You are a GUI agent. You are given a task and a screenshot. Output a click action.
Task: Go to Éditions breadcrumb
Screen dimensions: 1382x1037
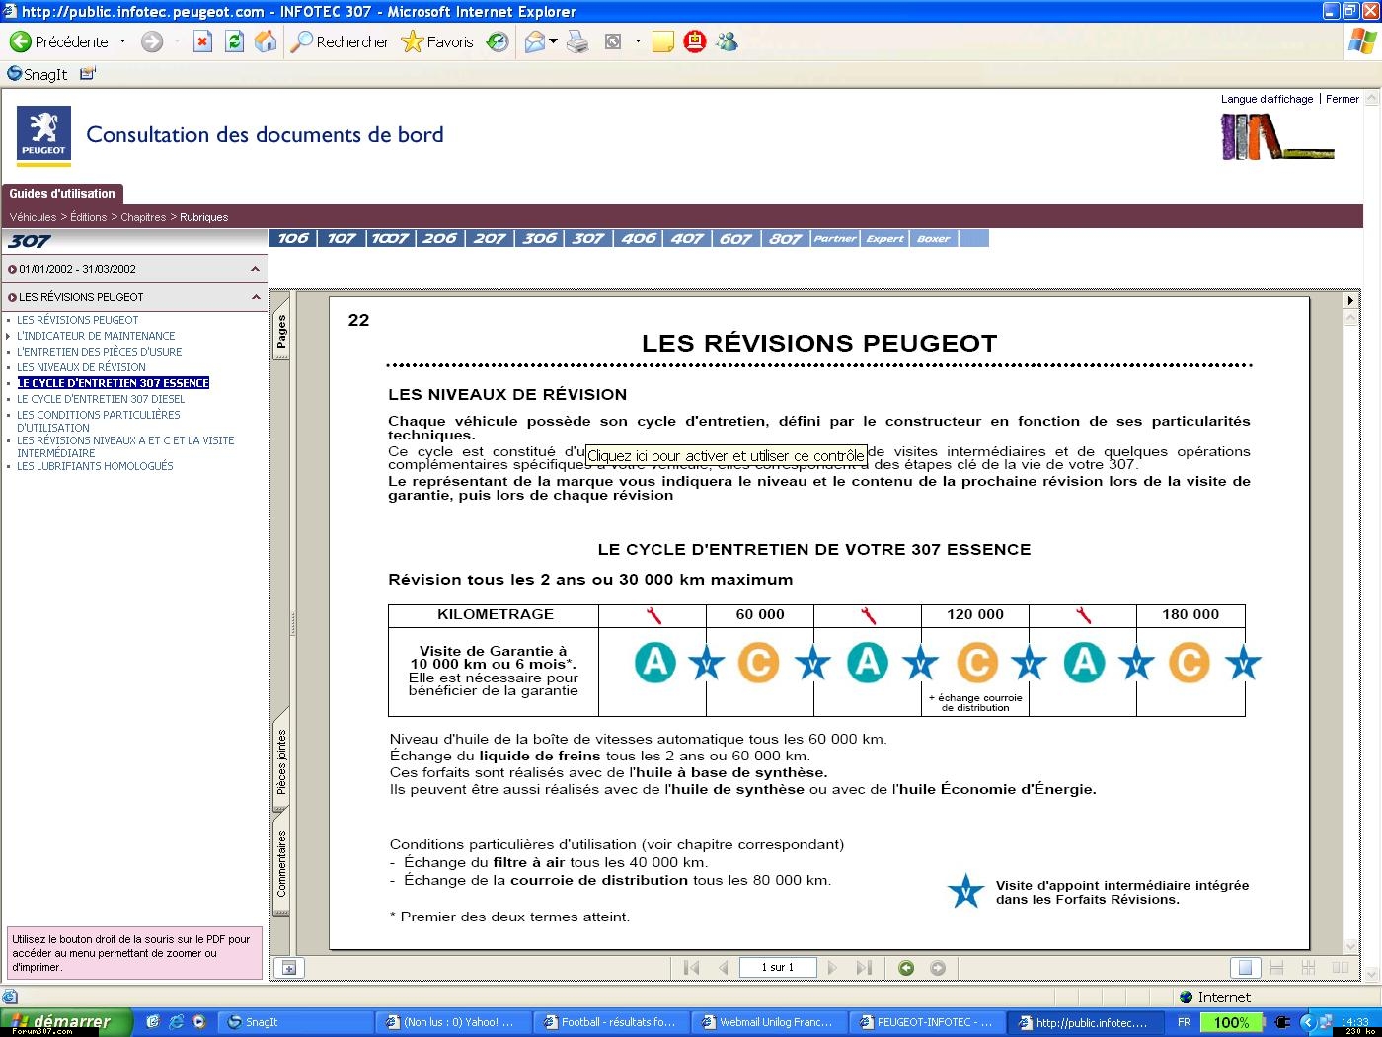click(89, 217)
